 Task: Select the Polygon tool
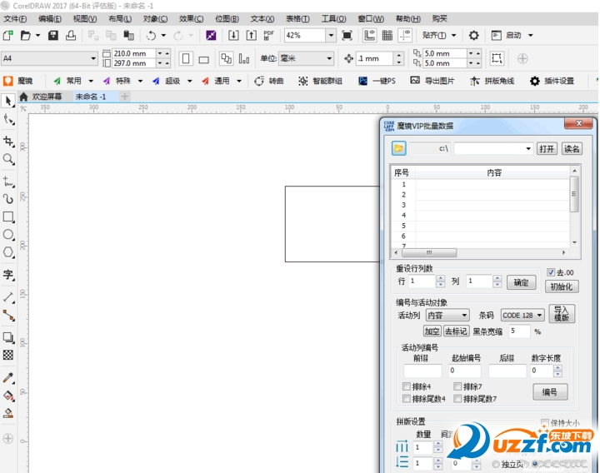[8, 252]
